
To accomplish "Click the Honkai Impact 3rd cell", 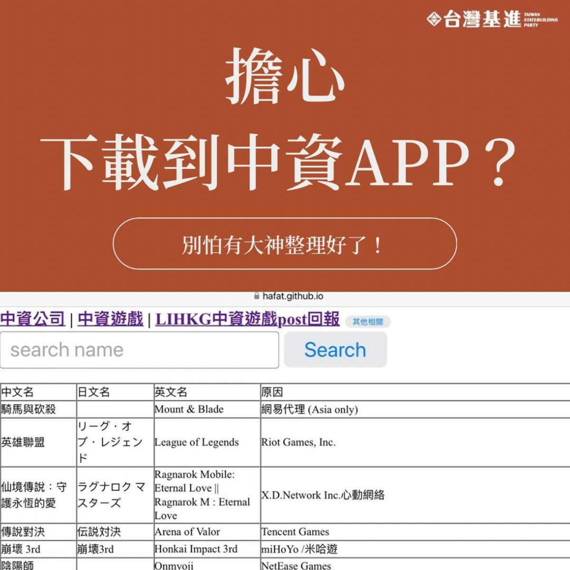I will coord(207,549).
